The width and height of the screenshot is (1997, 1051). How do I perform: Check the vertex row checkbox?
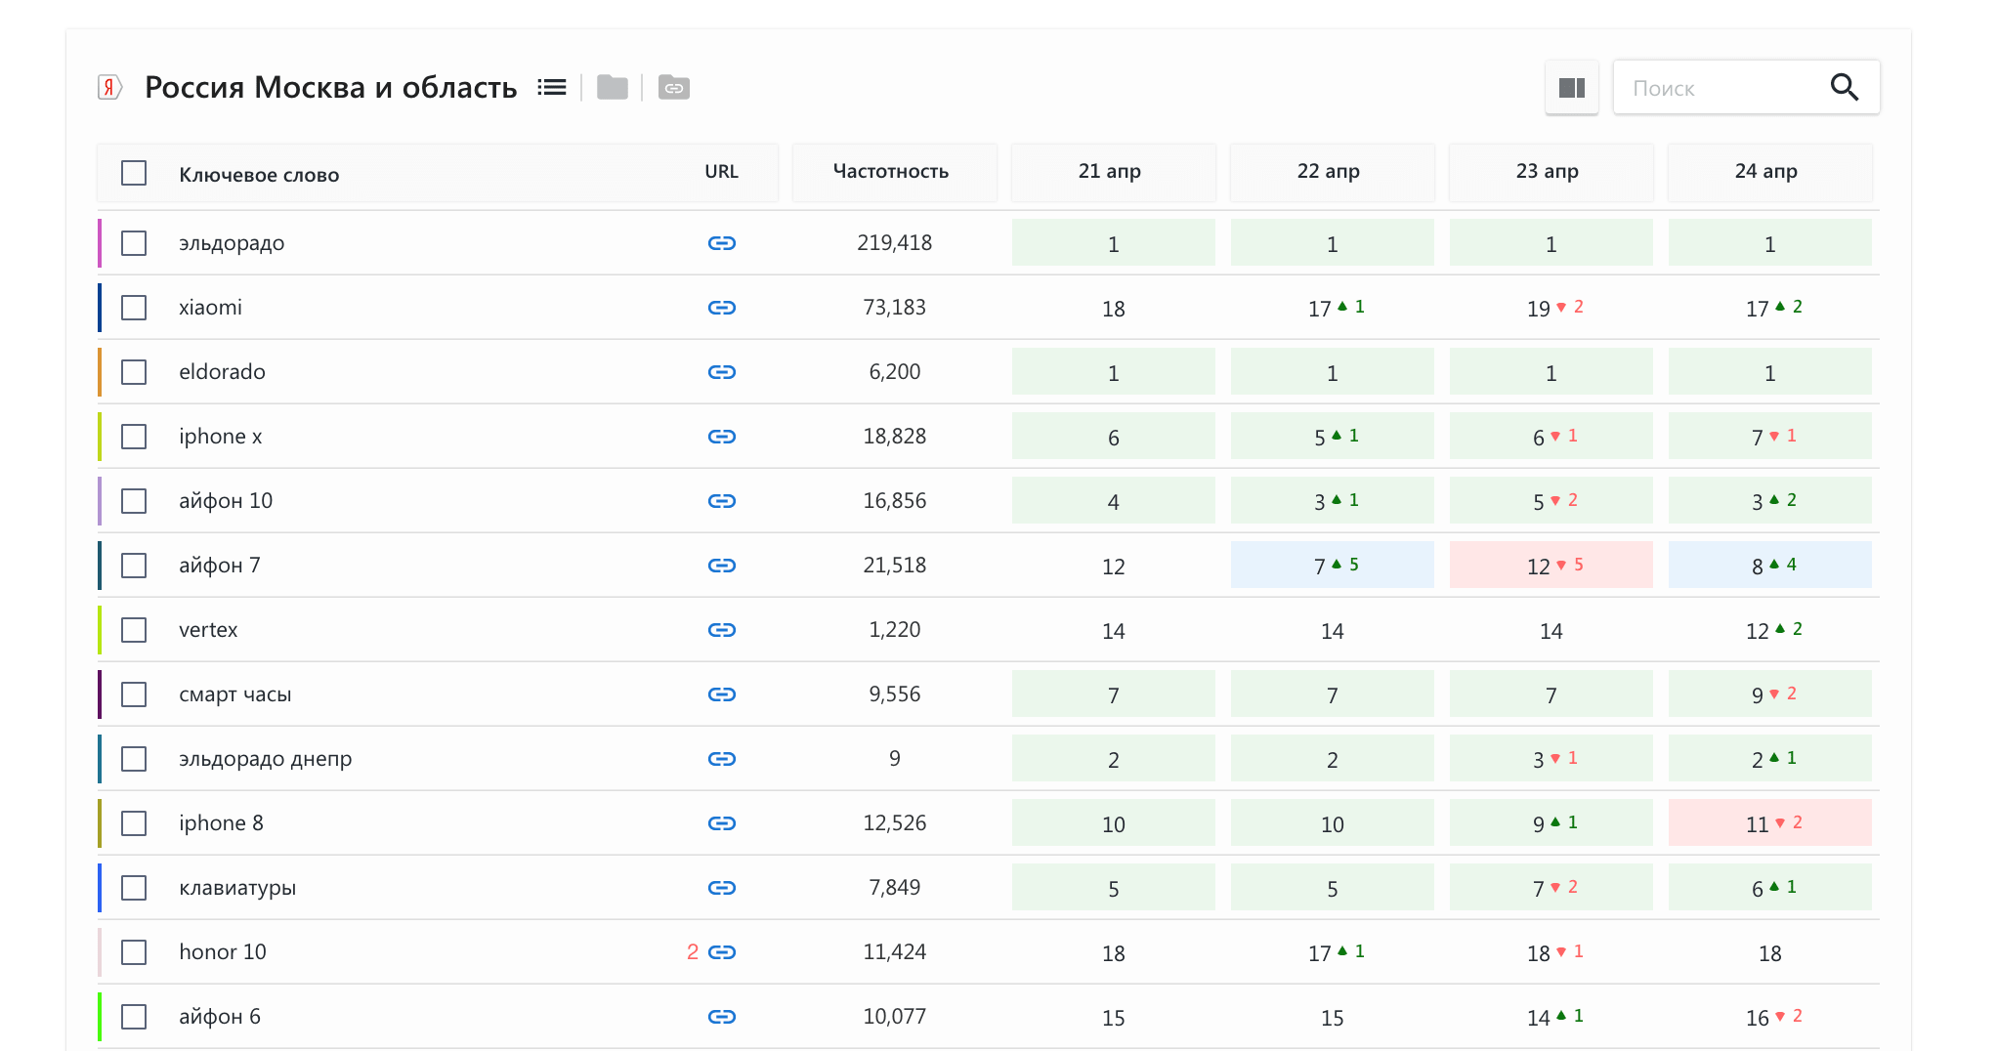tap(134, 630)
